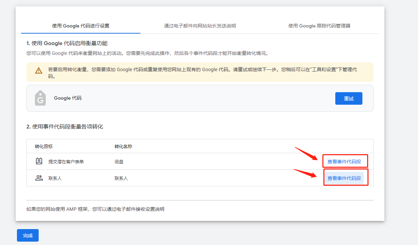Click the 联系人 people icon

39,178
